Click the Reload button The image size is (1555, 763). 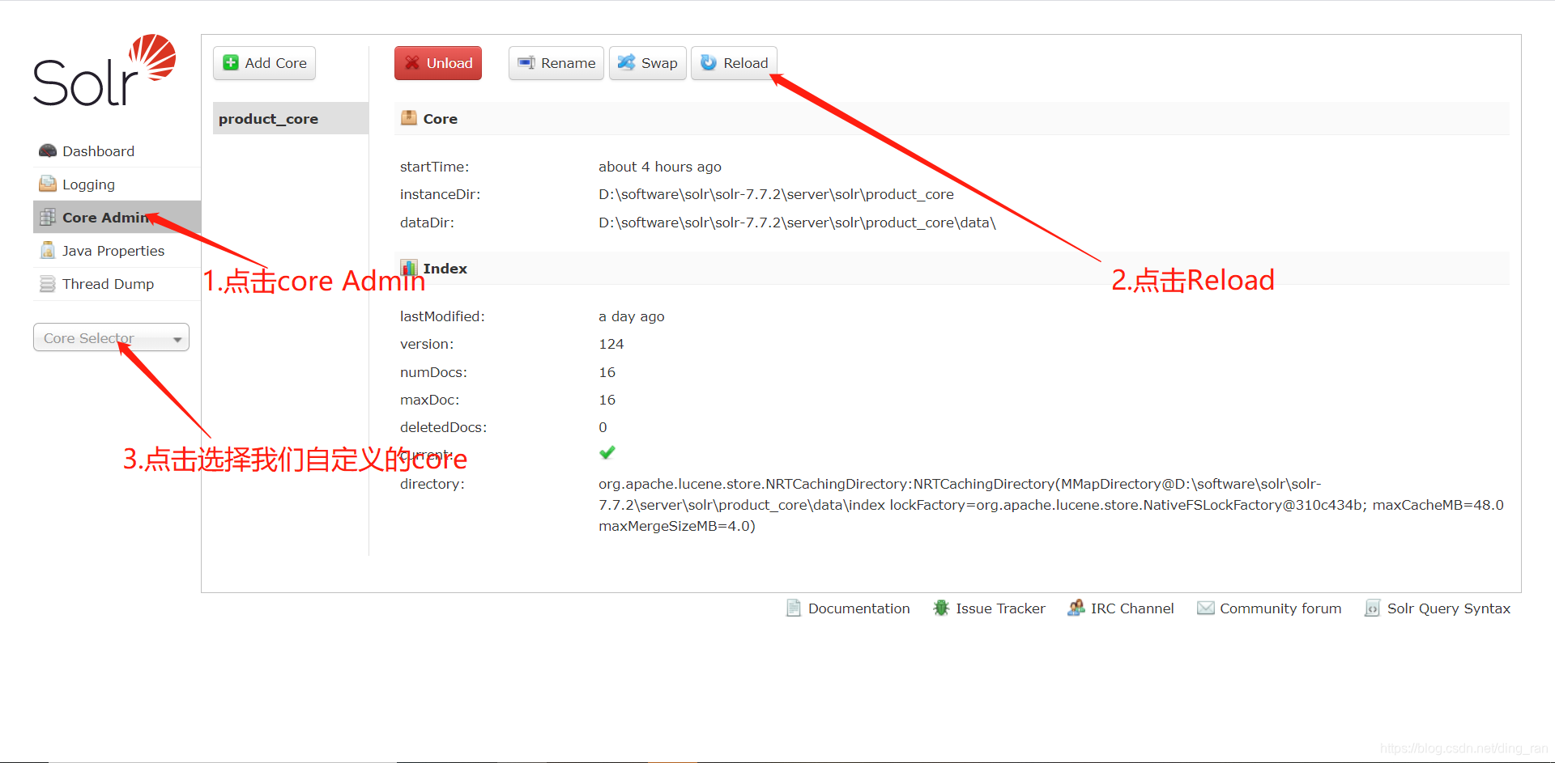(734, 63)
